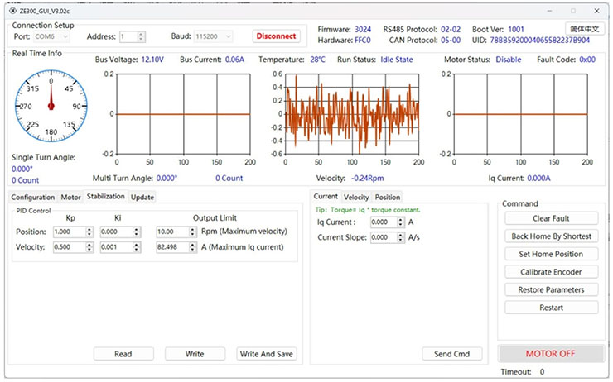Image resolution: width=613 pixels, height=382 pixels.
Task: Click the -0.24Rpm velocity reading
Action: 368,179
